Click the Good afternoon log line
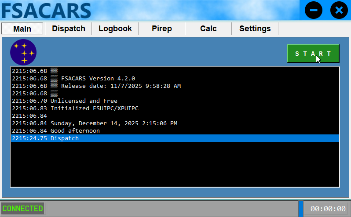 pos(75,131)
